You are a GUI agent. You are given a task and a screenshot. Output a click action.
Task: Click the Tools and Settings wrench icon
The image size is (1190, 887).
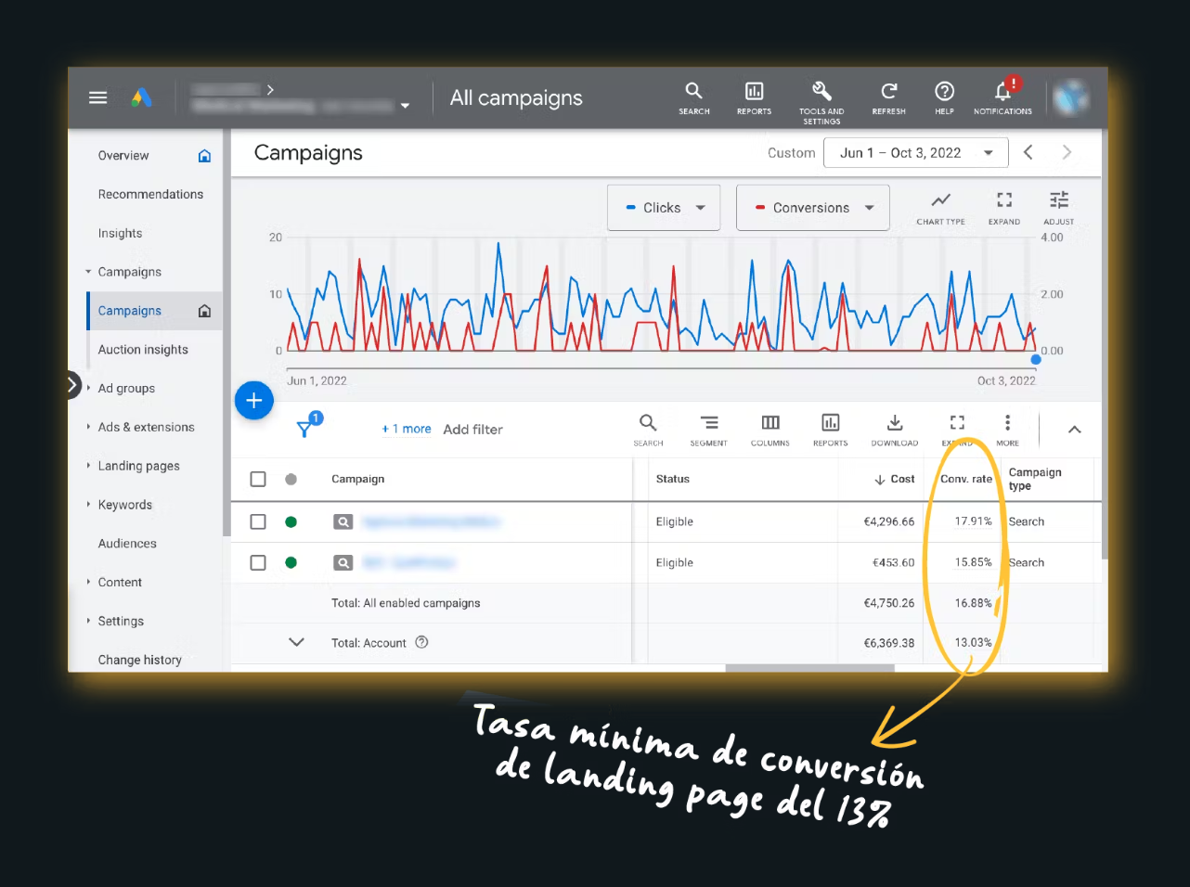(821, 92)
